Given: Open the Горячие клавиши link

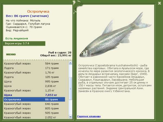Looking at the screenshot, I should (89, 116).
